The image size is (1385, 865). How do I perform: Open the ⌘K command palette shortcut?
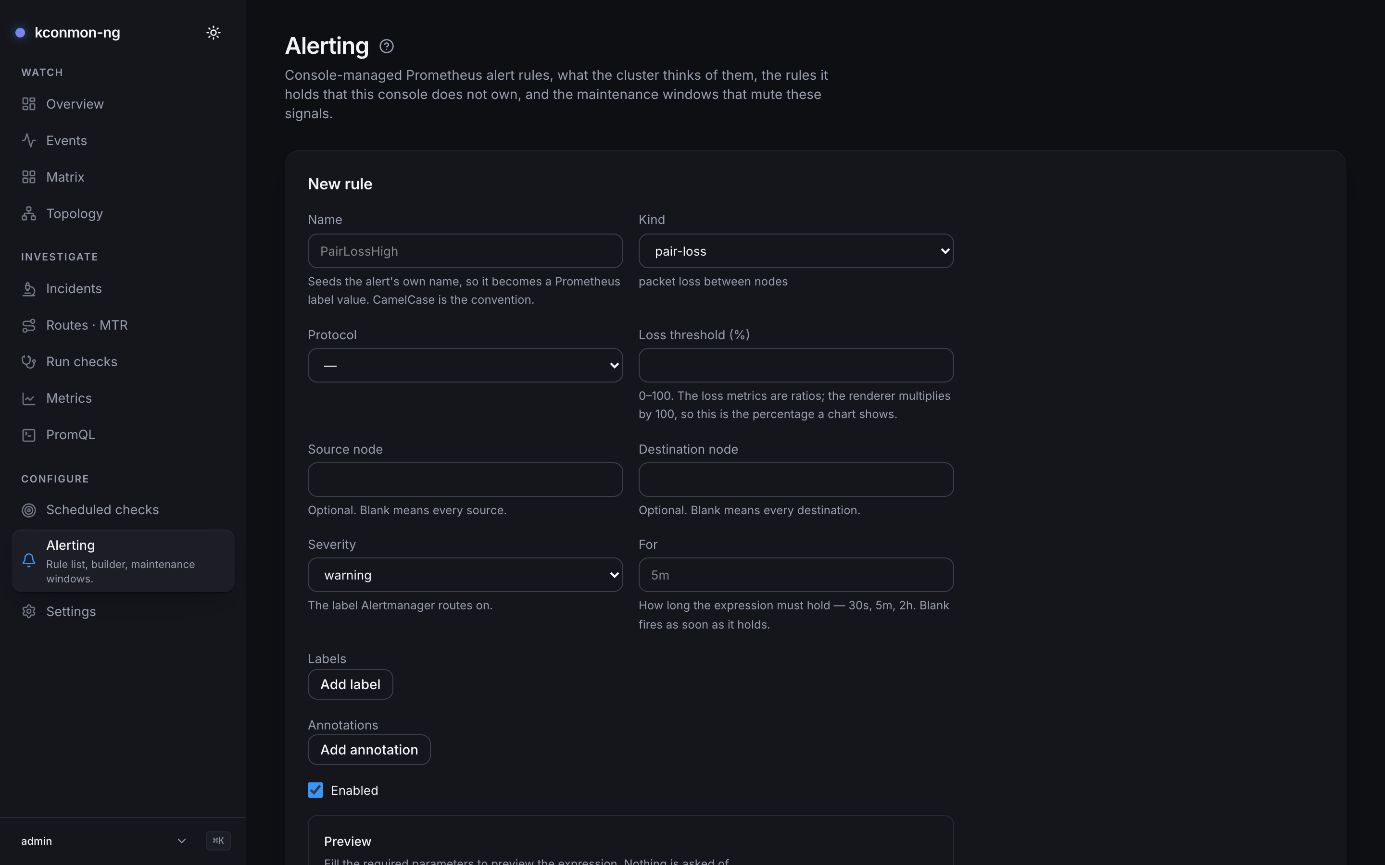(x=218, y=840)
